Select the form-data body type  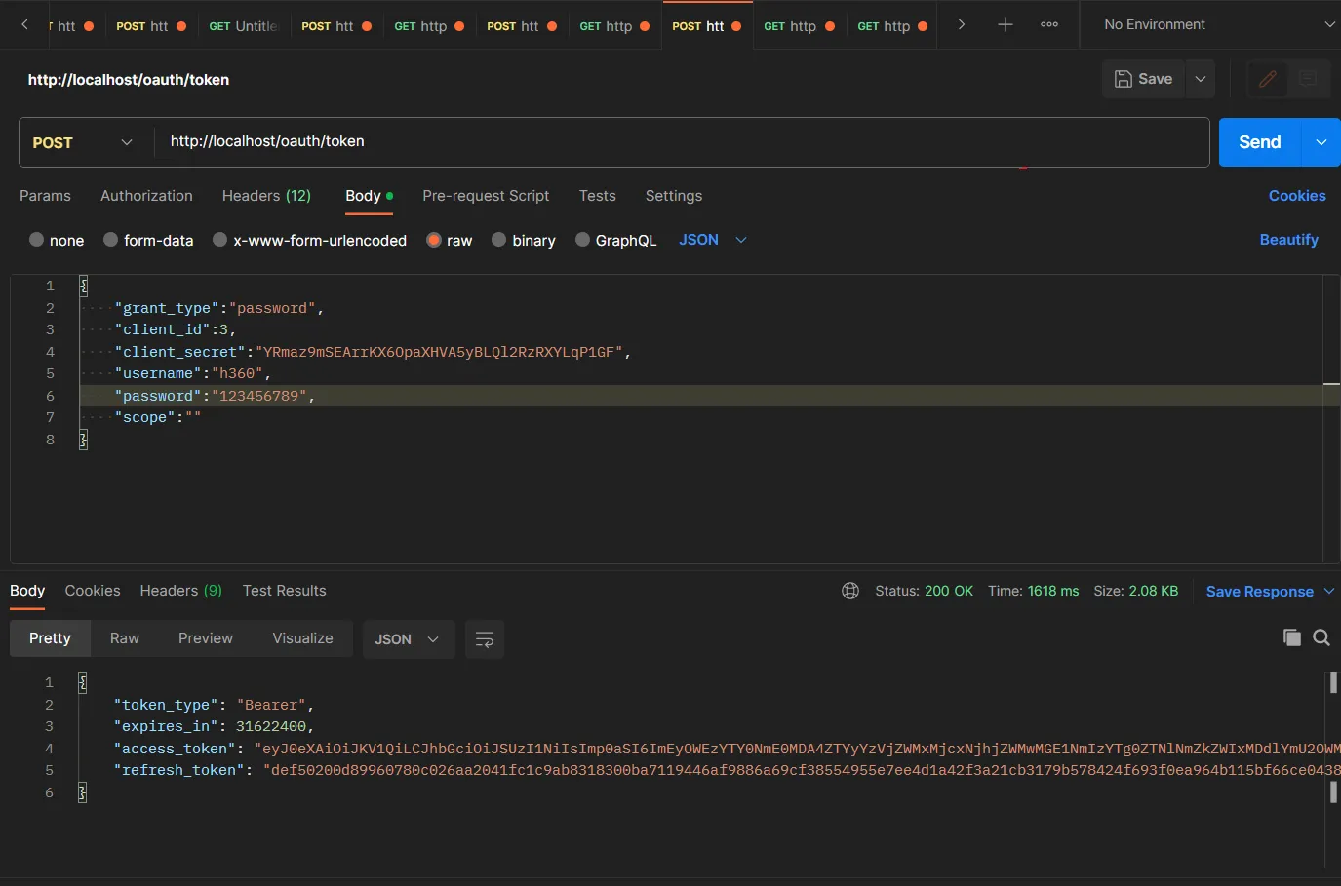[111, 240]
